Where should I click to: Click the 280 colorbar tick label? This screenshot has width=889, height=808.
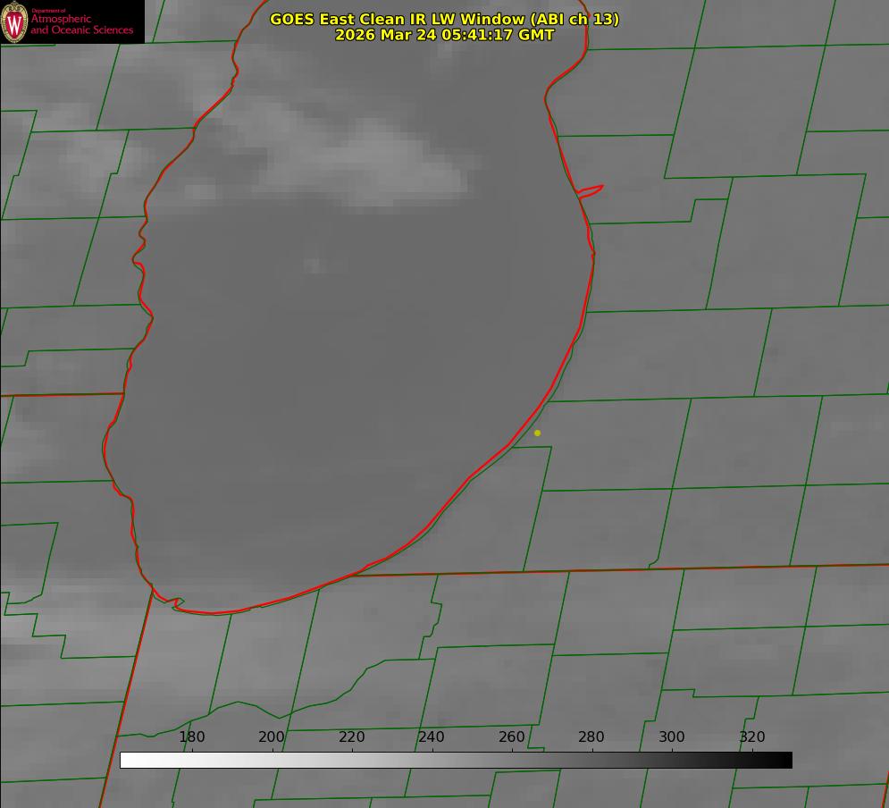pyautogui.click(x=591, y=736)
